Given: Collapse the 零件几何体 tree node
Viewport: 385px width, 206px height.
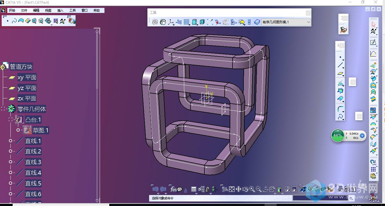Looking at the screenshot, I should [3, 109].
